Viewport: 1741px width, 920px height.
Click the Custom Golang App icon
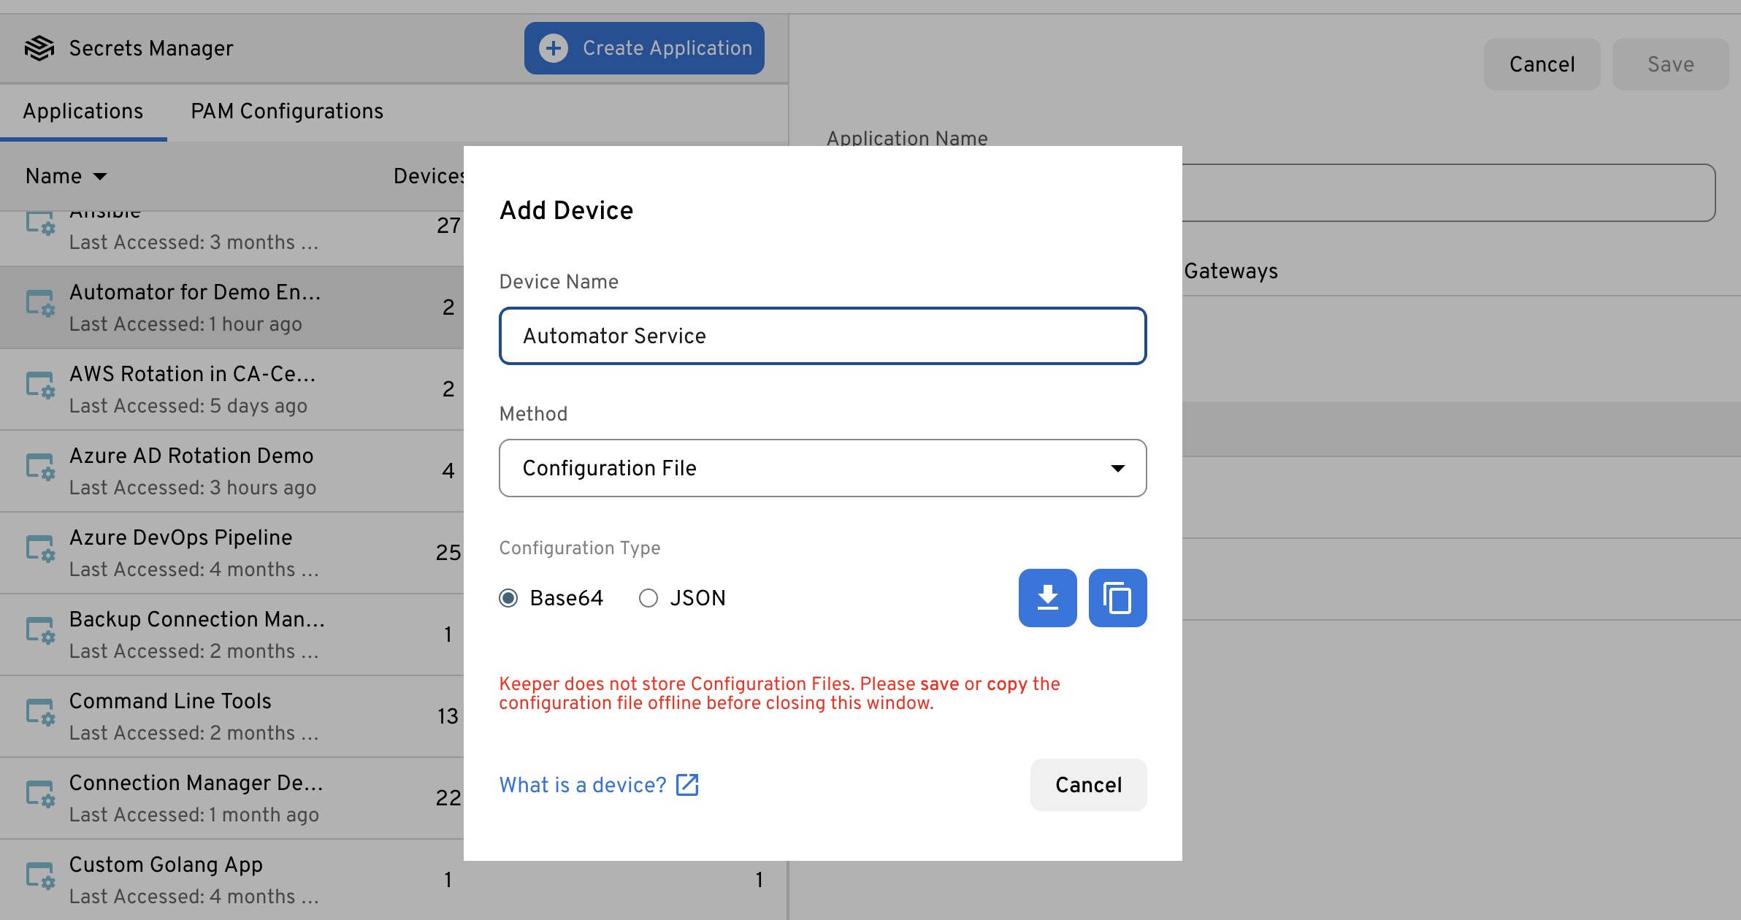[x=40, y=875]
